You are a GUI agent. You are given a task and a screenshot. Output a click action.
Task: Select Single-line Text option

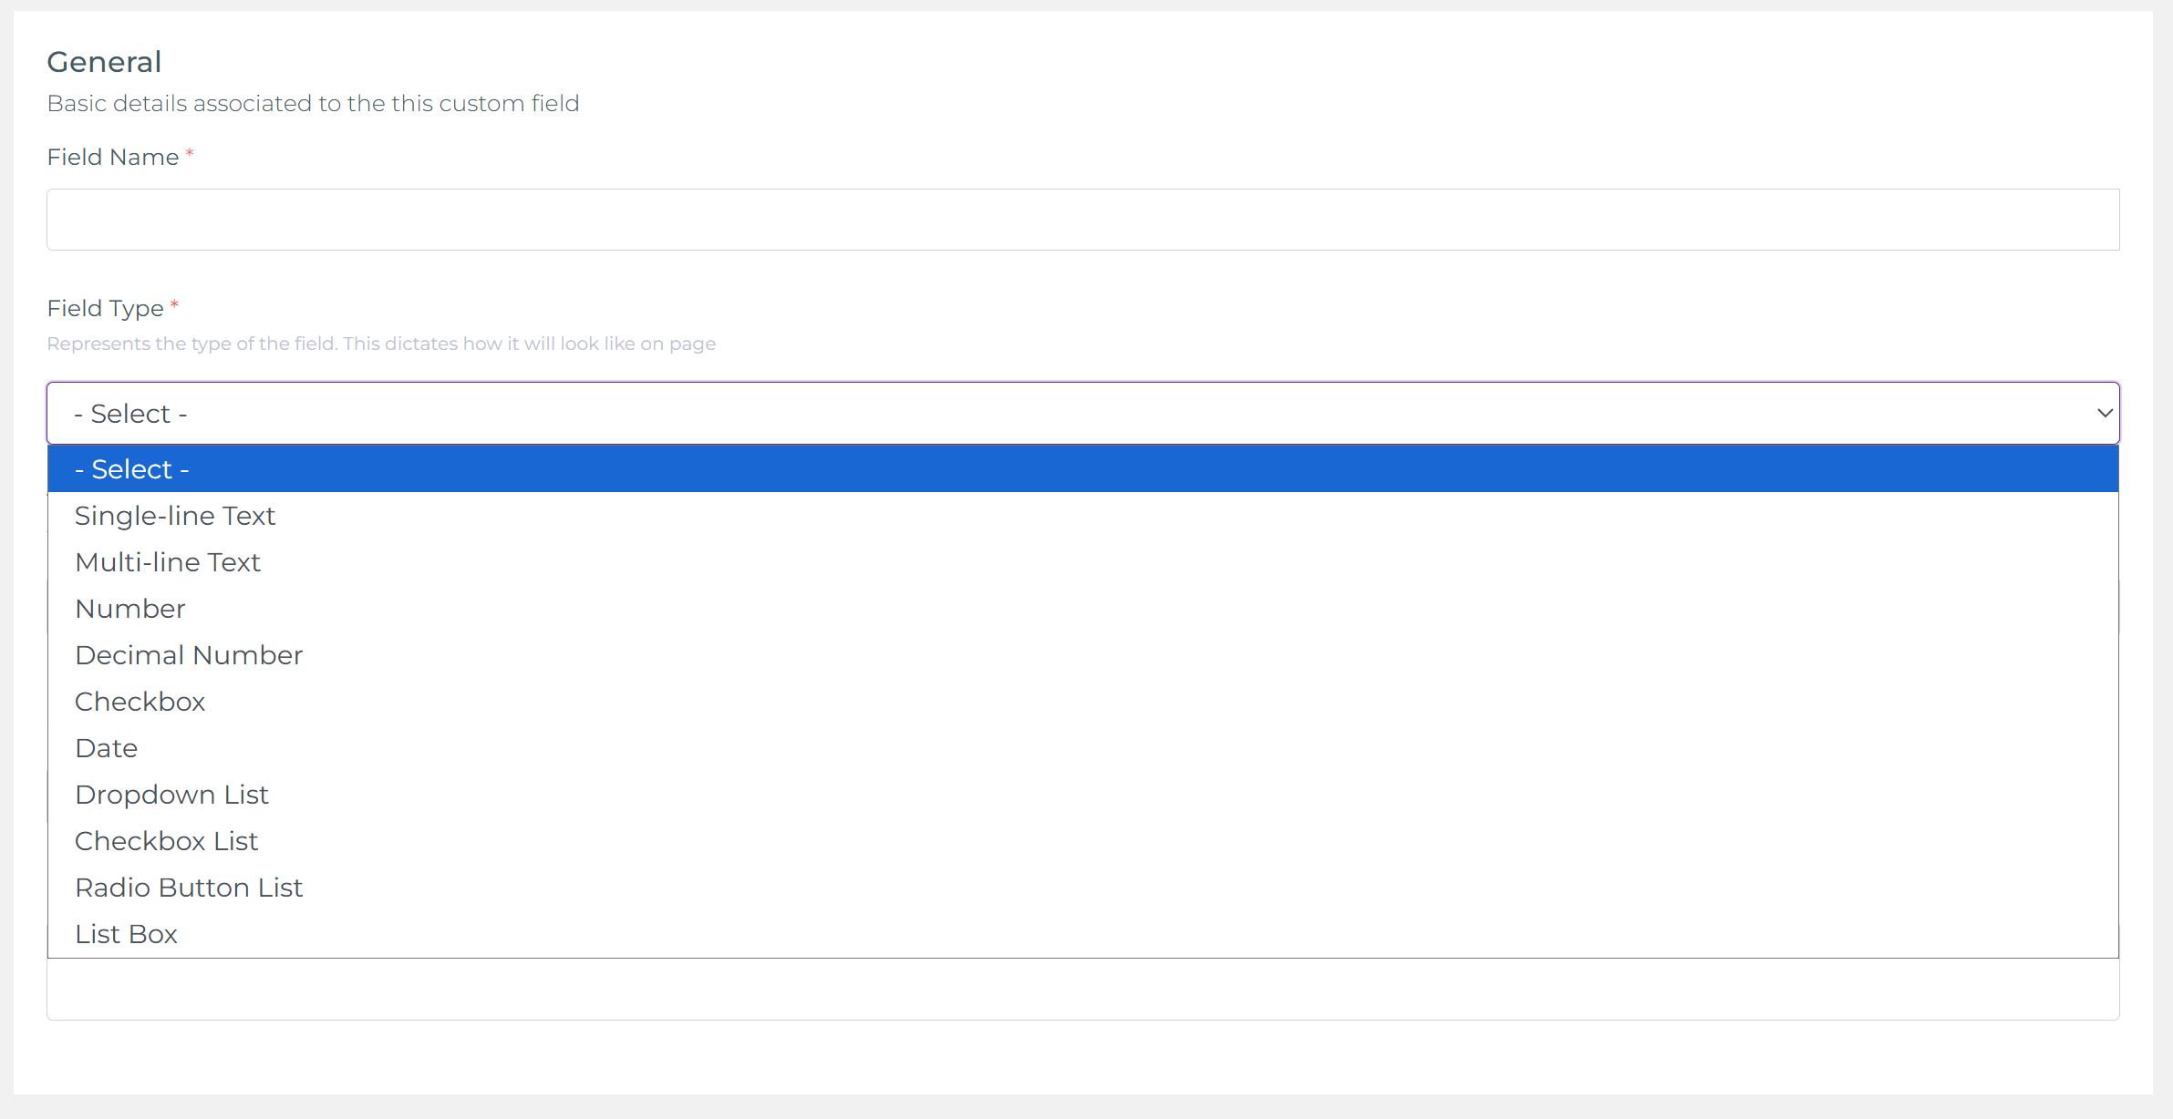[x=175, y=516]
